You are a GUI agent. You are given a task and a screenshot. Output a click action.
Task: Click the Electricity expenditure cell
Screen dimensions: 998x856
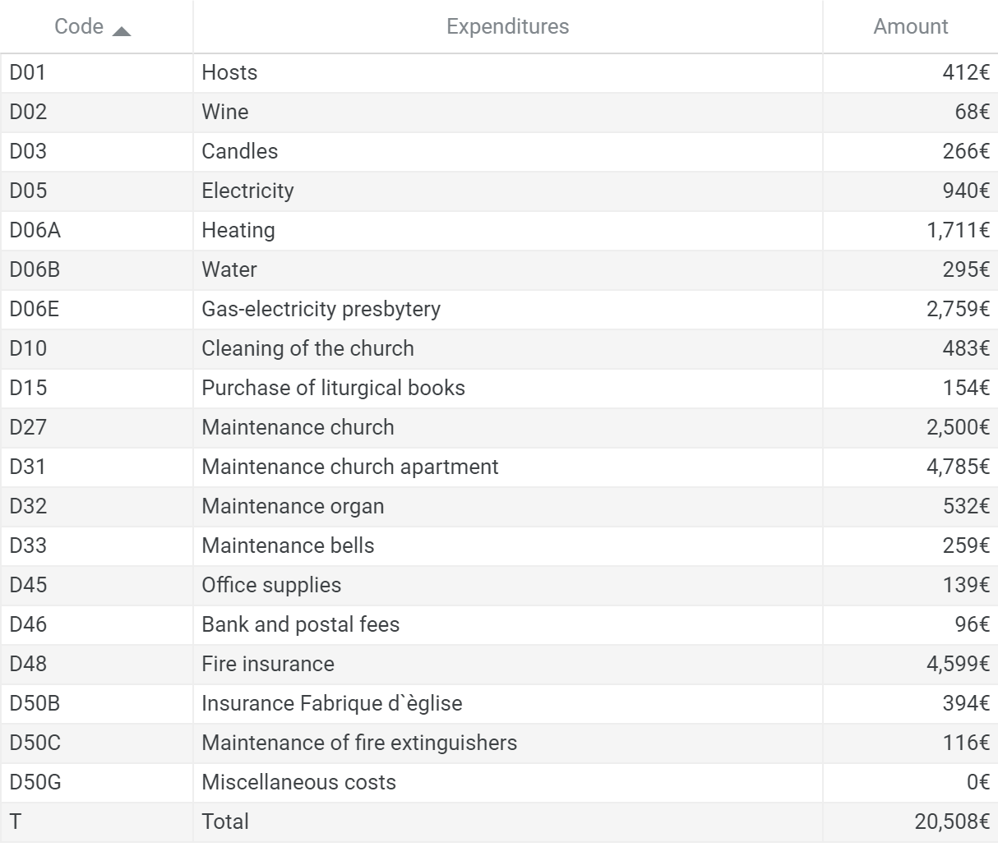point(507,191)
